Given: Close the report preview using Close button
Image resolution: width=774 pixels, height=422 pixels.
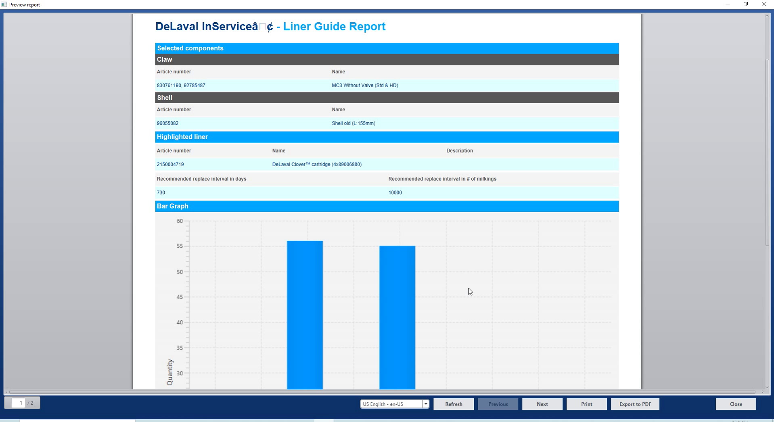Looking at the screenshot, I should [736, 404].
